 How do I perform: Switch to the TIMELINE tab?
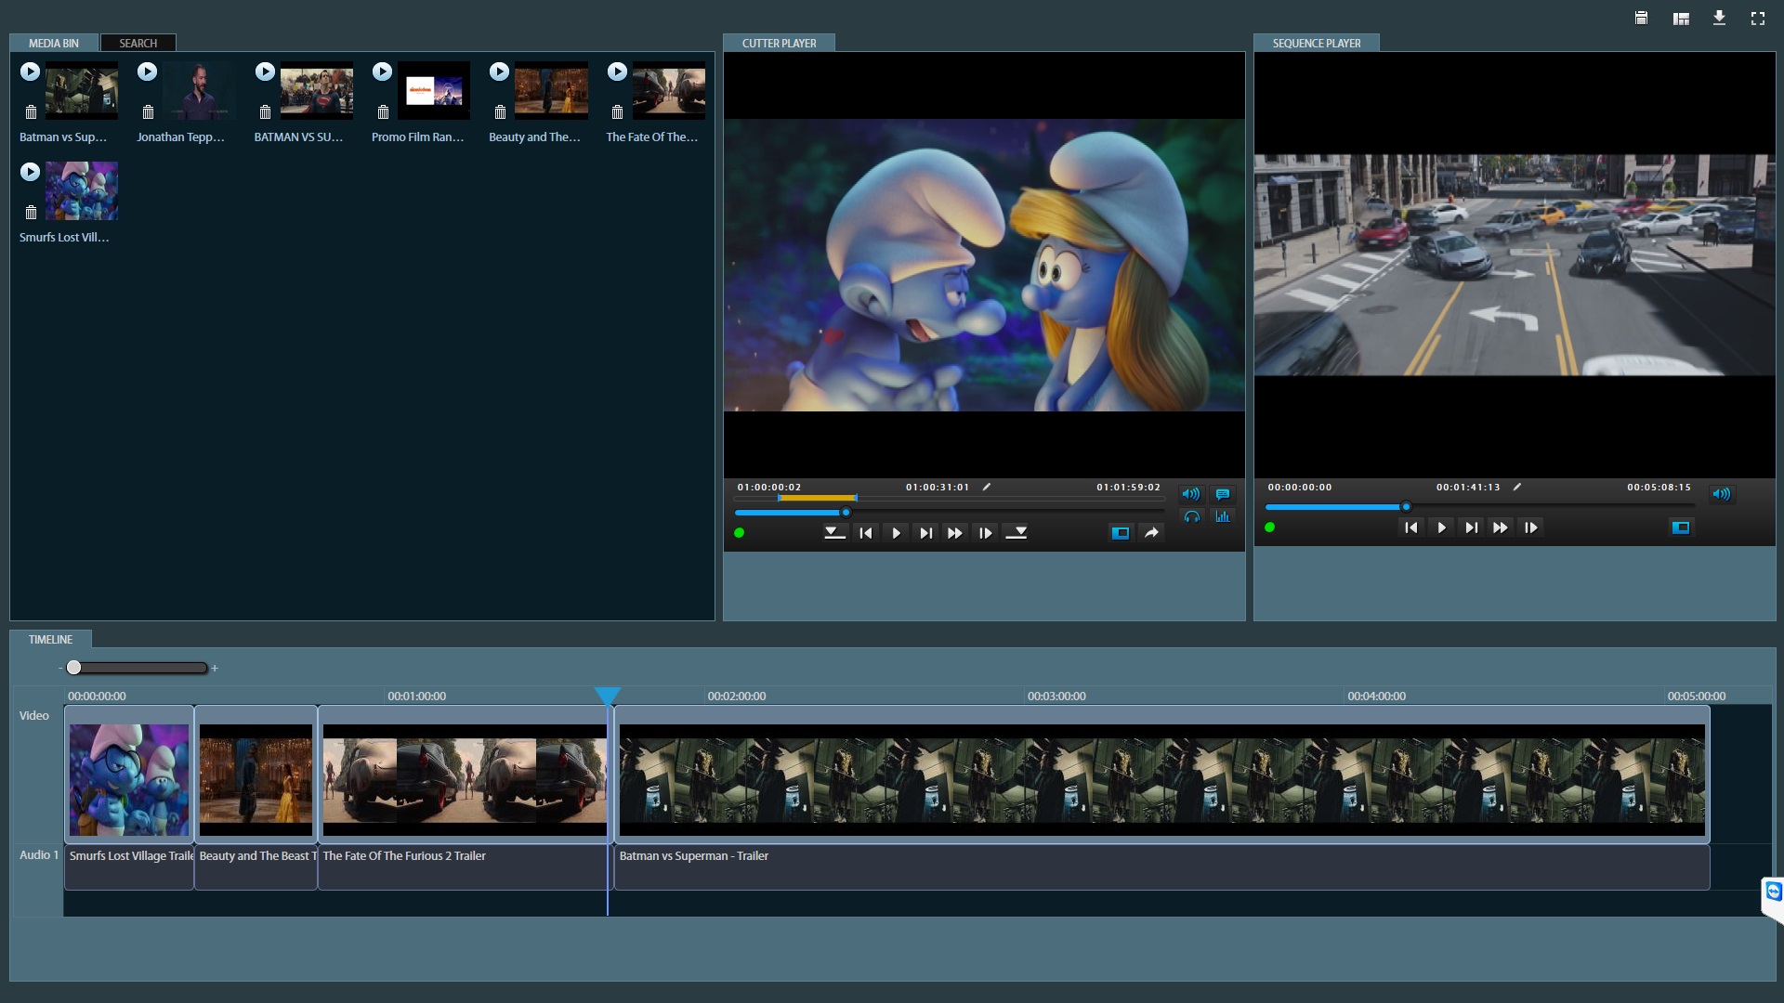coord(50,638)
